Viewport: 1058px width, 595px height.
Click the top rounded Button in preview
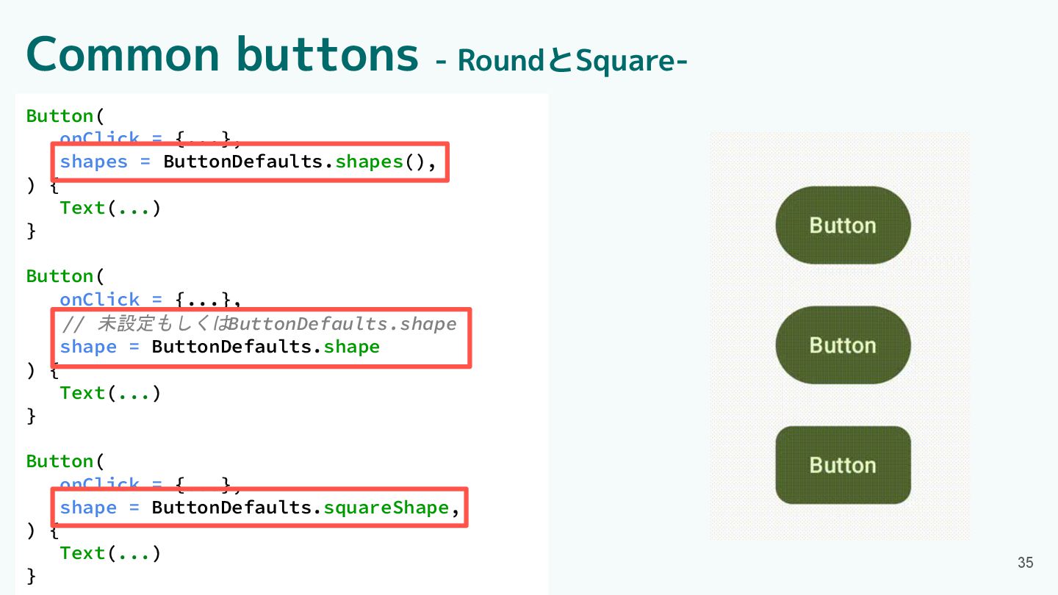843,225
